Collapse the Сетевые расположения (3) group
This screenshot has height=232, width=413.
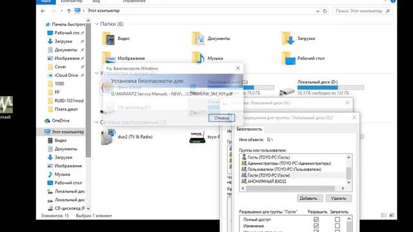point(97,122)
